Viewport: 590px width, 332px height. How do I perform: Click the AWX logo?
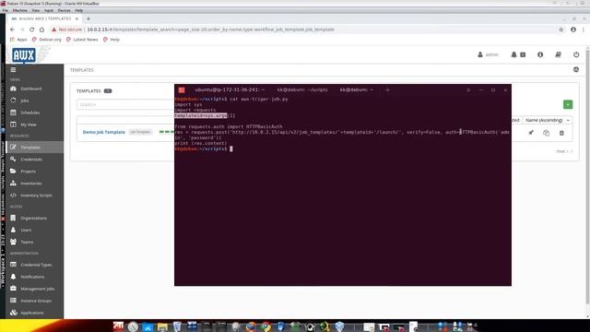[24, 55]
